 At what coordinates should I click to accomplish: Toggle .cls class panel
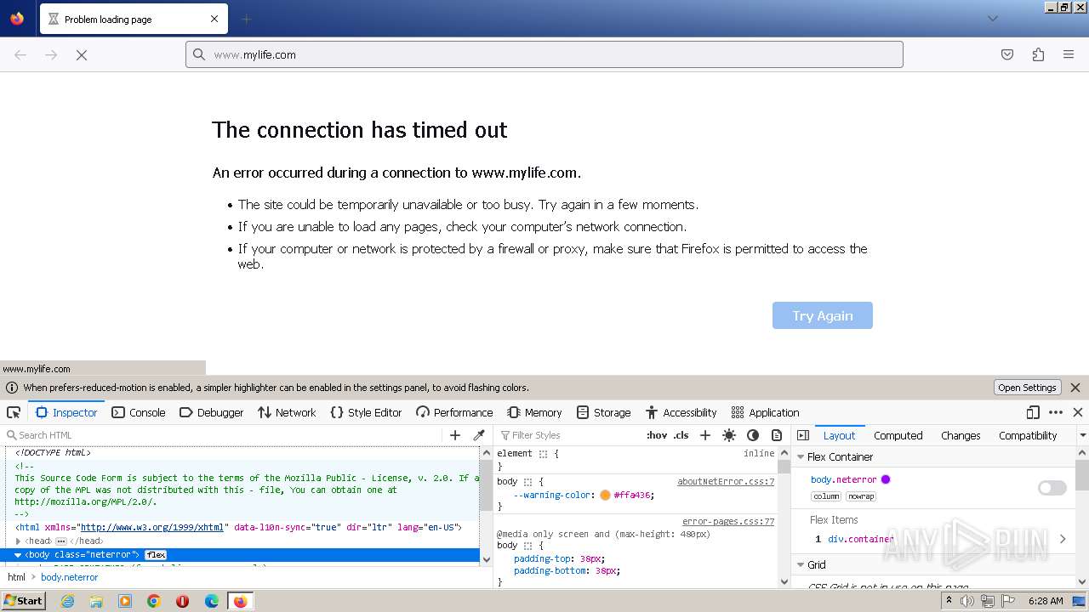[x=681, y=435]
